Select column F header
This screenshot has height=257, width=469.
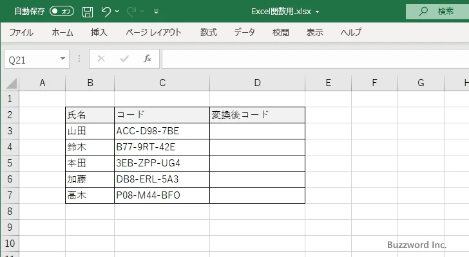click(374, 83)
